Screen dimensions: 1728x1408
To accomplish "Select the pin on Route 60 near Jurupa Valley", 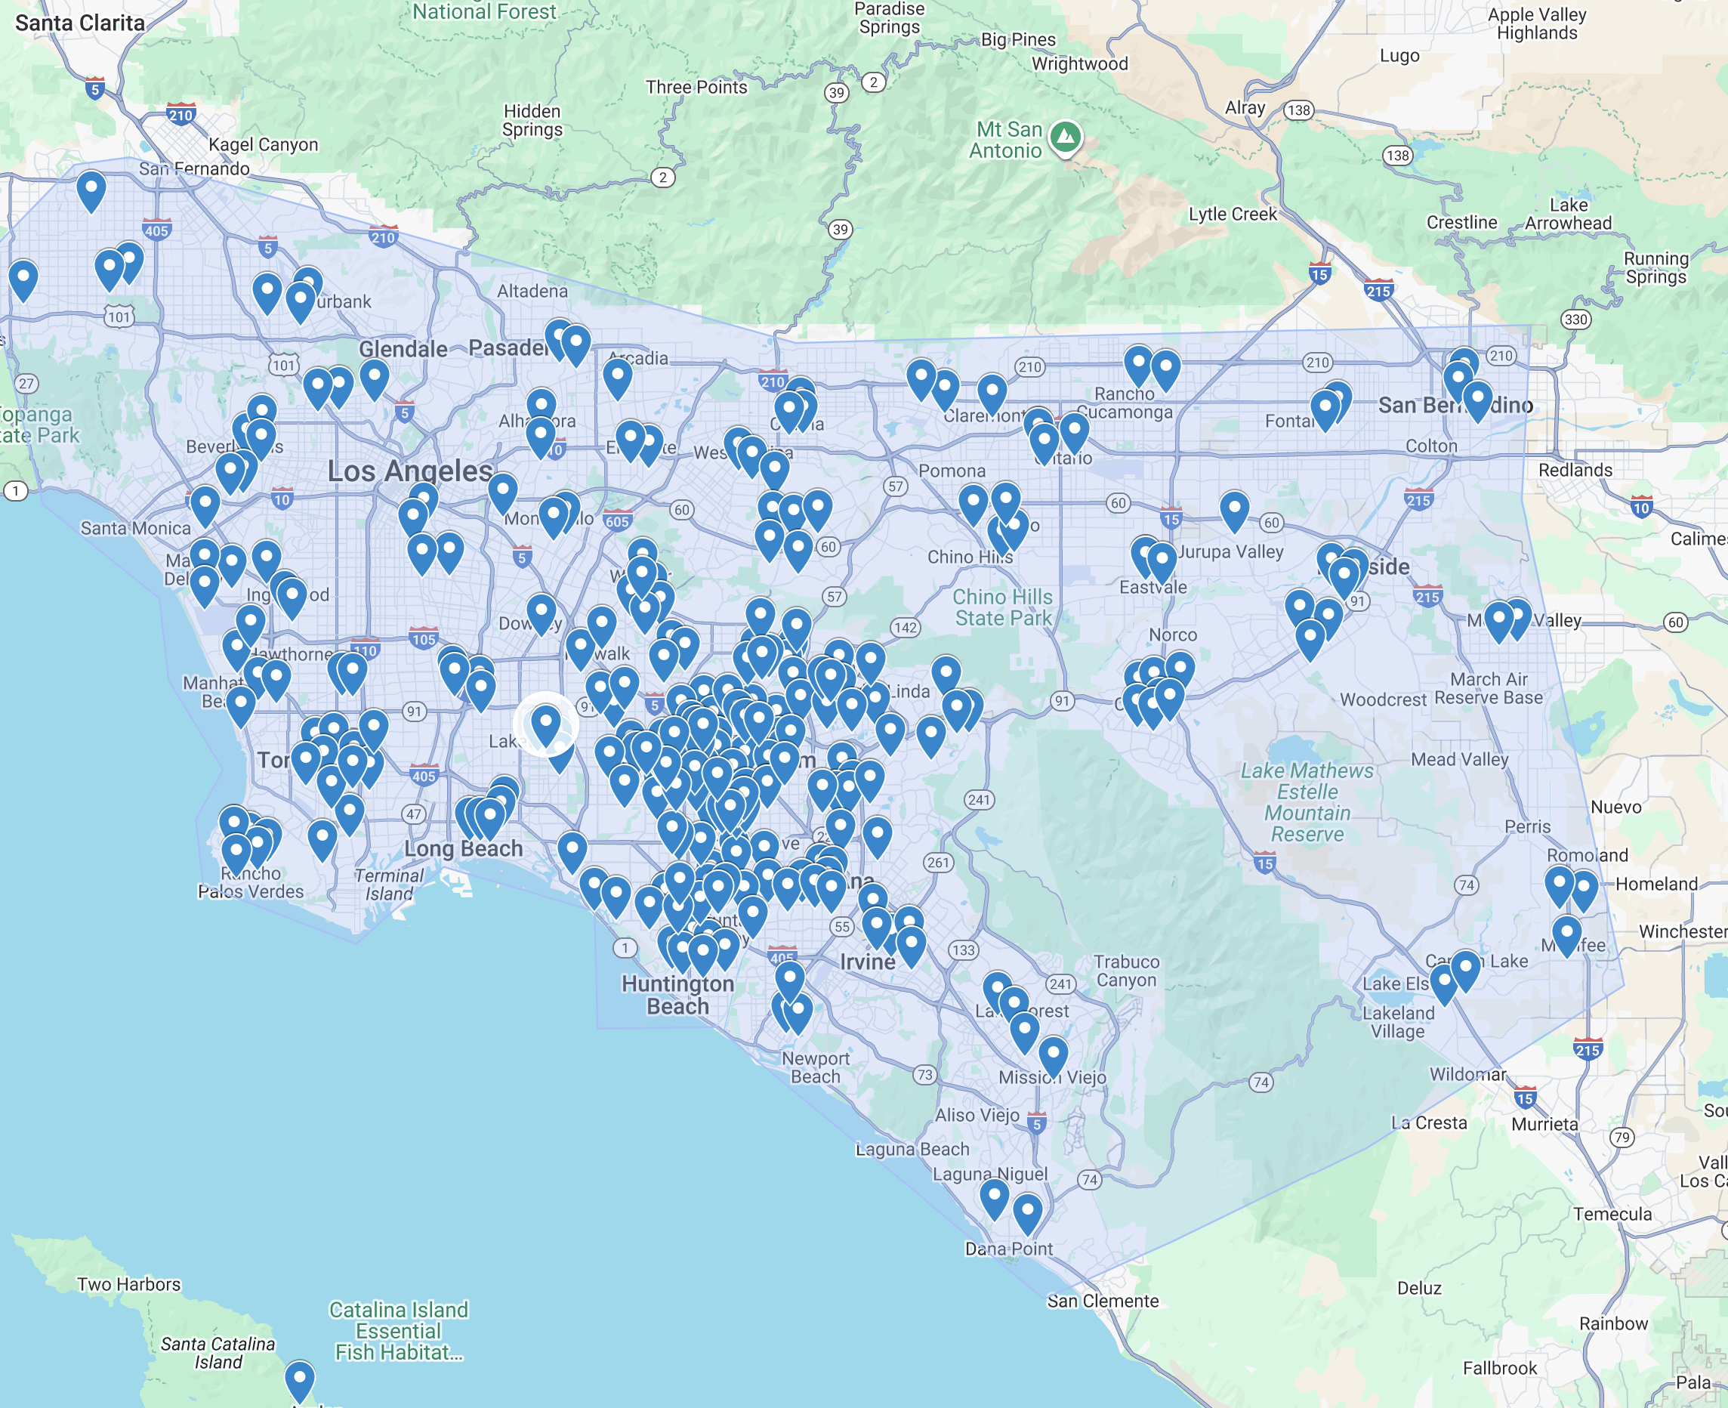I will [x=1233, y=508].
